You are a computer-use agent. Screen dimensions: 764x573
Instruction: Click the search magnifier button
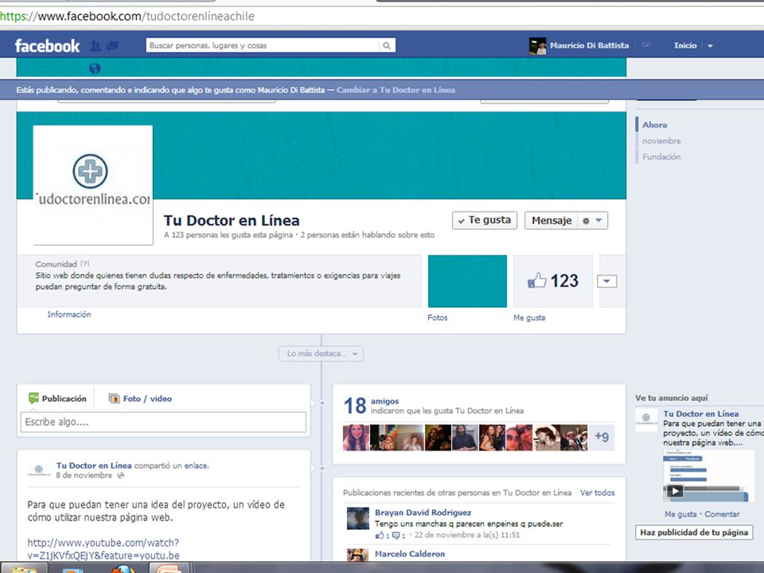(387, 45)
